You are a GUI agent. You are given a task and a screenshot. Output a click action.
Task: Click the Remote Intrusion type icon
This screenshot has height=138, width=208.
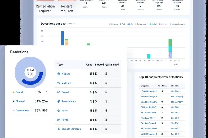coord(59,129)
